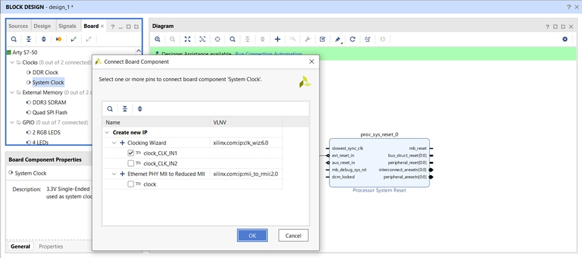This screenshot has height=258, width=582.
Task: Cancel the Connect Board Component dialog
Action: click(293, 235)
